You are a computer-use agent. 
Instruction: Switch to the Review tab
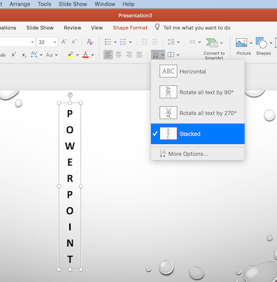coord(73,28)
